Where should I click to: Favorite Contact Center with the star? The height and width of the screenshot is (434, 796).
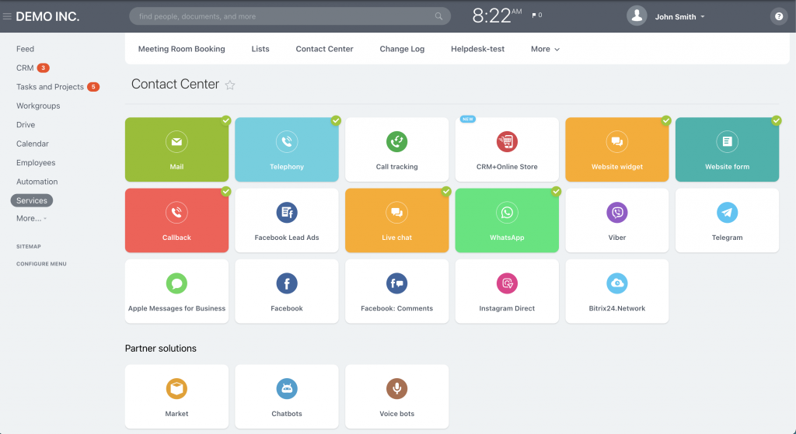click(x=230, y=85)
